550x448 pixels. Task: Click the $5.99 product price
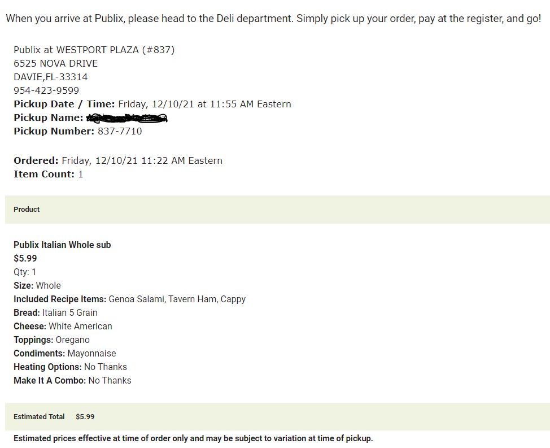(25, 259)
